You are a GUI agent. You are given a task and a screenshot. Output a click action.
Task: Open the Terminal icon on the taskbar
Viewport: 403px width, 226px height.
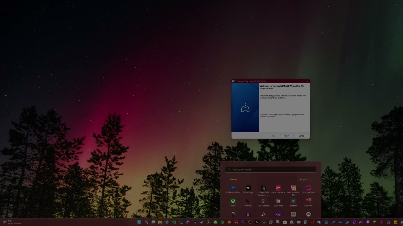point(181,222)
